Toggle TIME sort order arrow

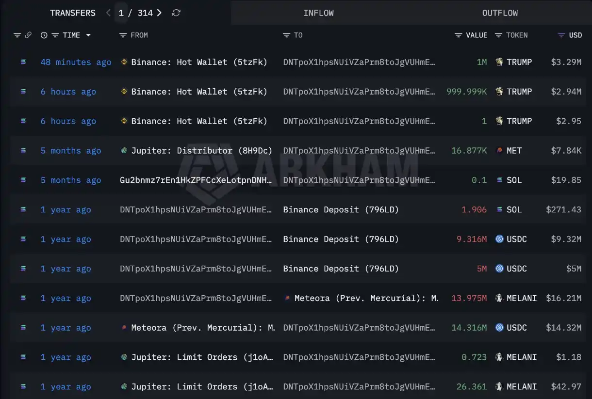point(88,35)
